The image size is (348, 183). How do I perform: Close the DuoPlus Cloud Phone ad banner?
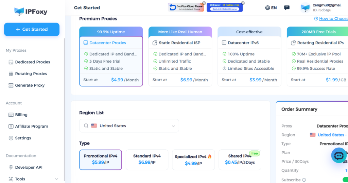[204, 3]
